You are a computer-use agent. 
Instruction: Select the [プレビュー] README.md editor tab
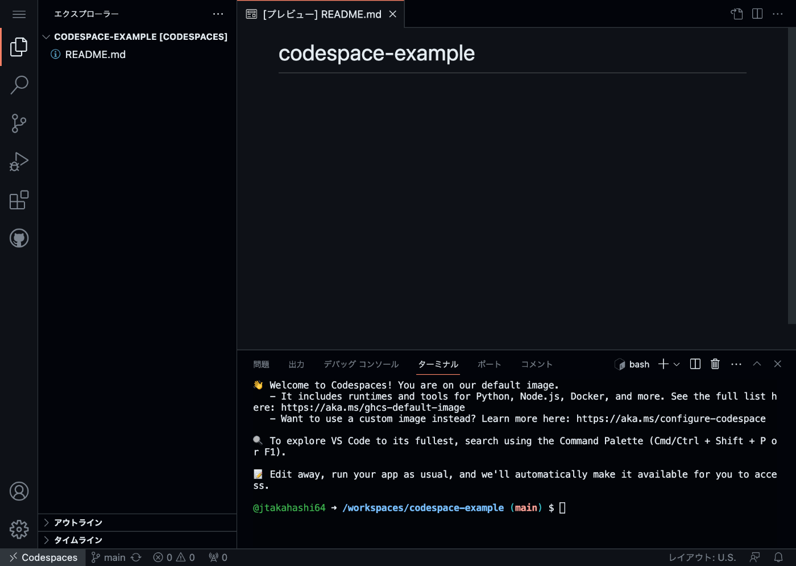[321, 14]
